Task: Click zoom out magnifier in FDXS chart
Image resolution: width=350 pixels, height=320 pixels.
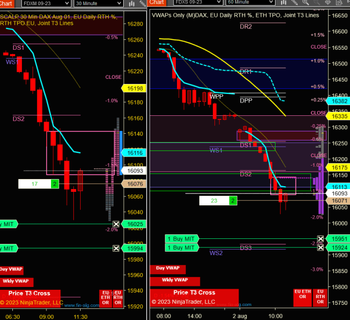Action: [316, 2]
